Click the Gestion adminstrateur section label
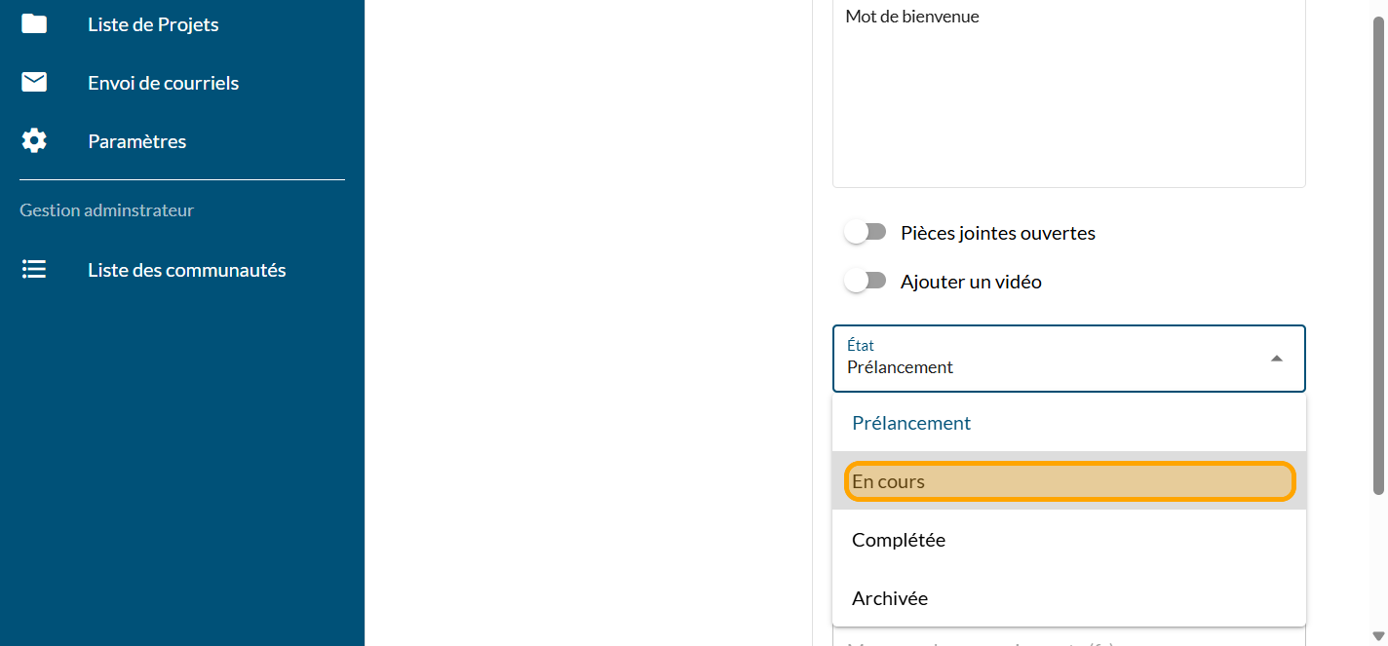The width and height of the screenshot is (1388, 646). pos(106,210)
